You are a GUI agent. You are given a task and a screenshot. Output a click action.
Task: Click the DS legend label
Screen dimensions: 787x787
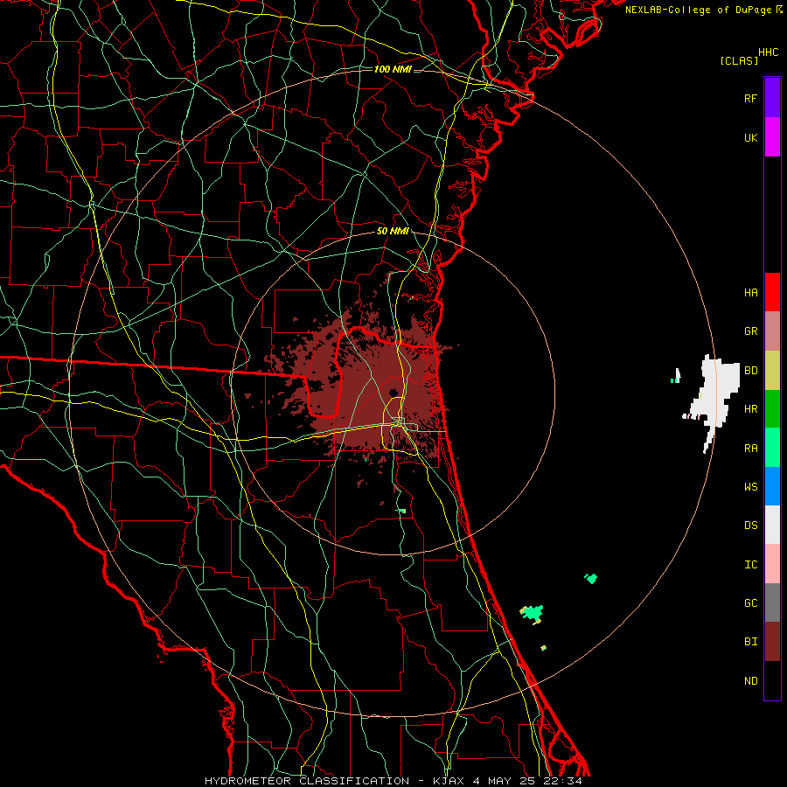point(750,526)
